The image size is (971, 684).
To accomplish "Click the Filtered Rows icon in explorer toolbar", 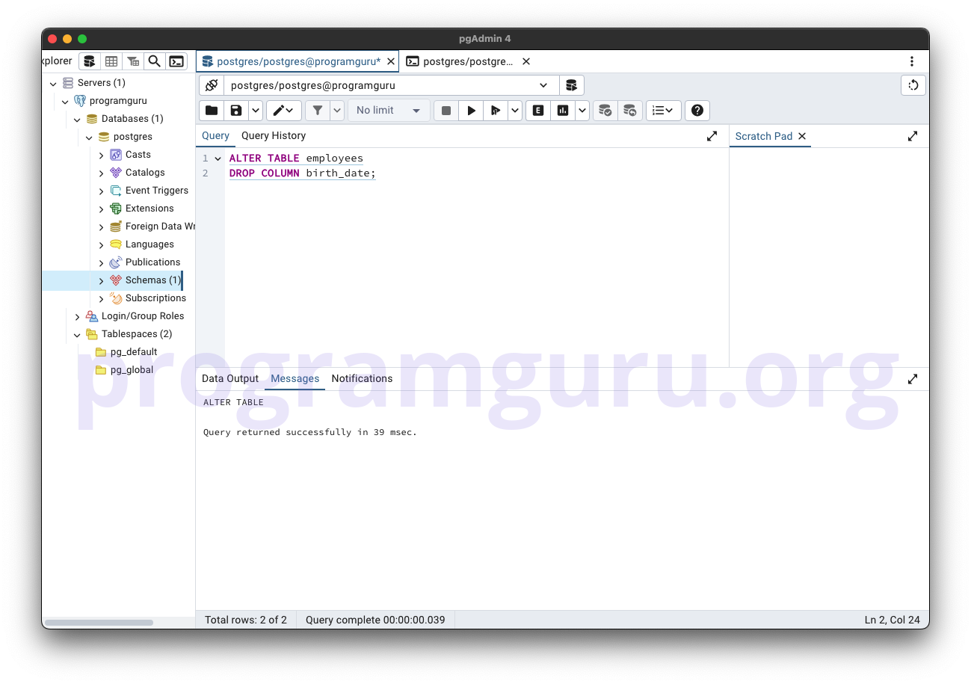I will click(x=132, y=61).
